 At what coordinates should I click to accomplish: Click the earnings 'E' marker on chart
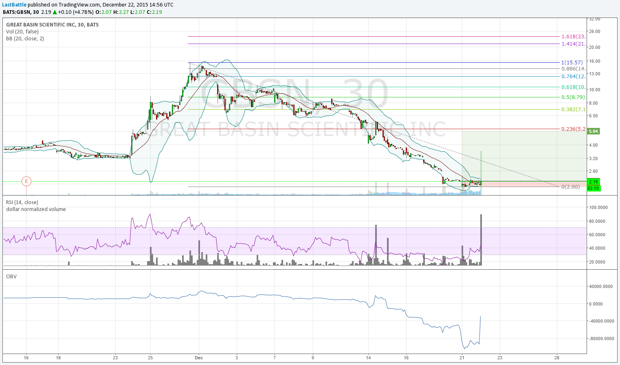tap(26, 181)
